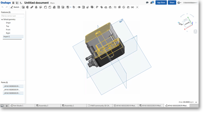Select the Top plane feature
This screenshot has width=204, height=114.
click(x=7, y=26)
